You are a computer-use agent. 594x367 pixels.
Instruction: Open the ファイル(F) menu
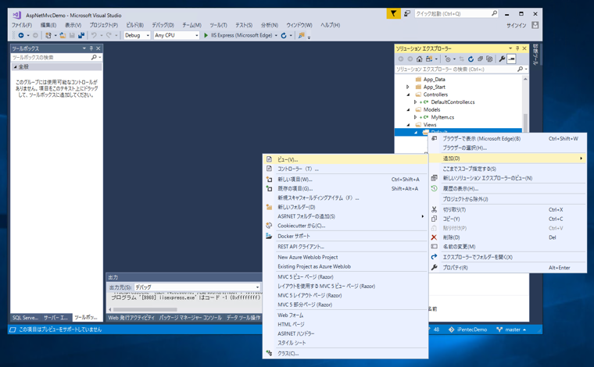coord(22,25)
